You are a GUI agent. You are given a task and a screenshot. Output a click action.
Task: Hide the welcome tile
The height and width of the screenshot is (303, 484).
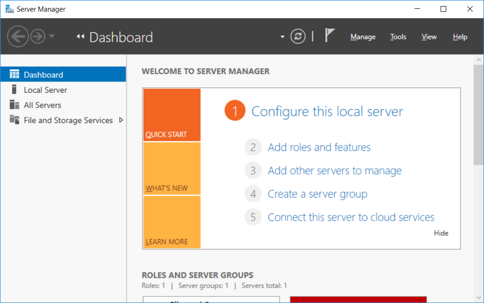[x=441, y=233]
